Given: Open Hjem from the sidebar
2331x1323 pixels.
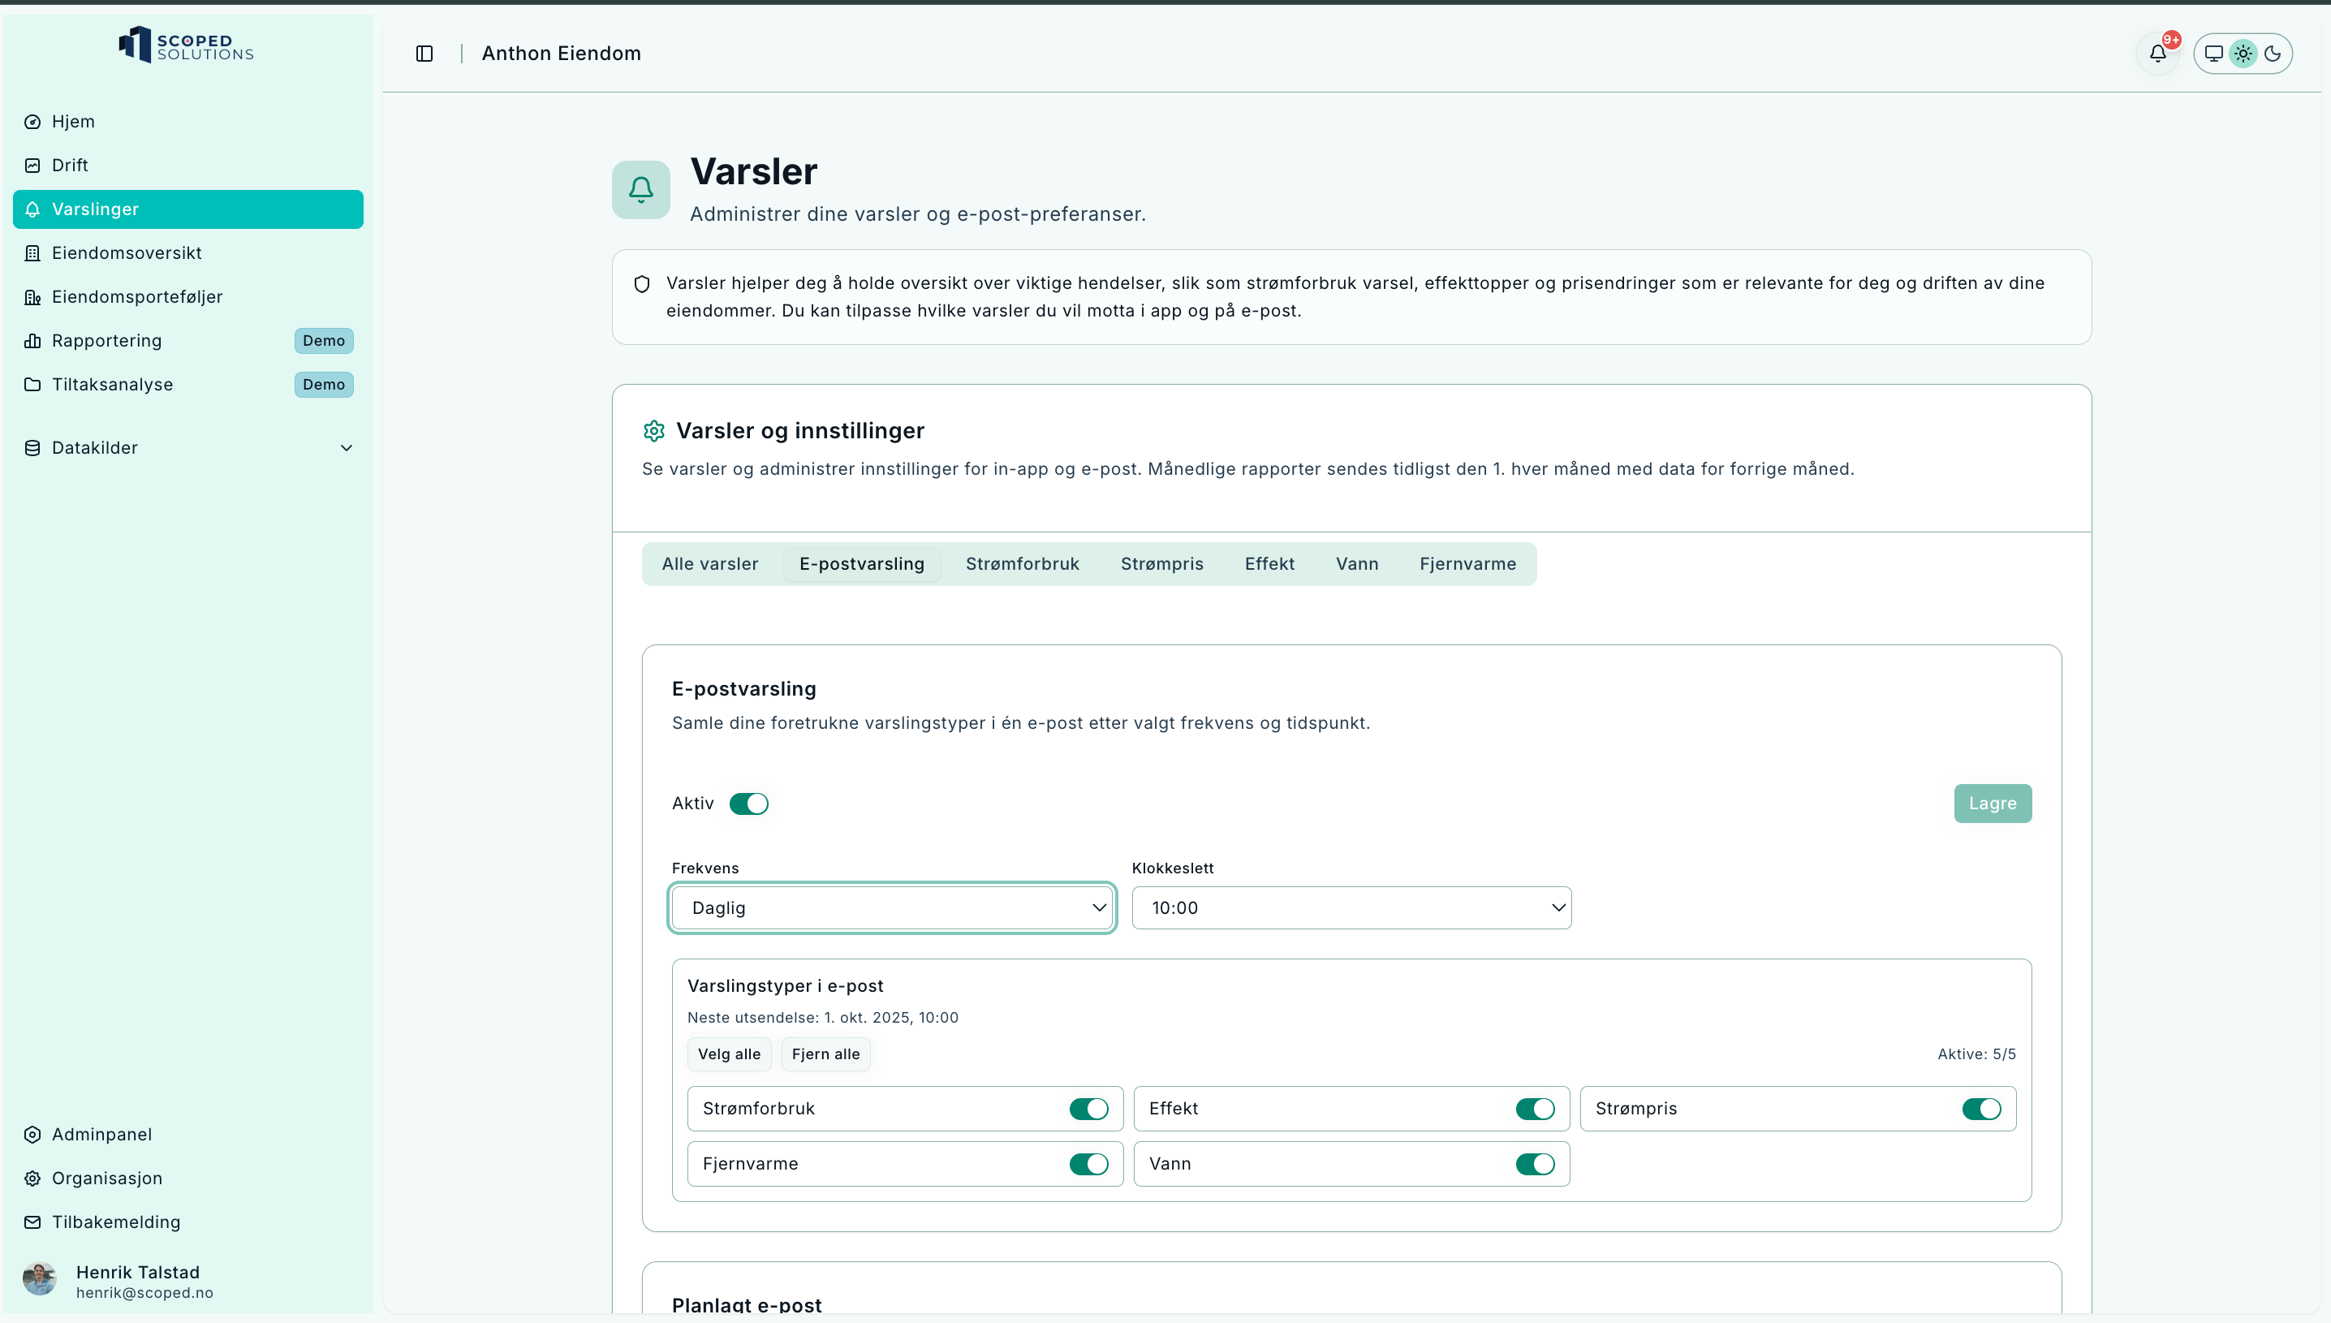Looking at the screenshot, I should 73,122.
